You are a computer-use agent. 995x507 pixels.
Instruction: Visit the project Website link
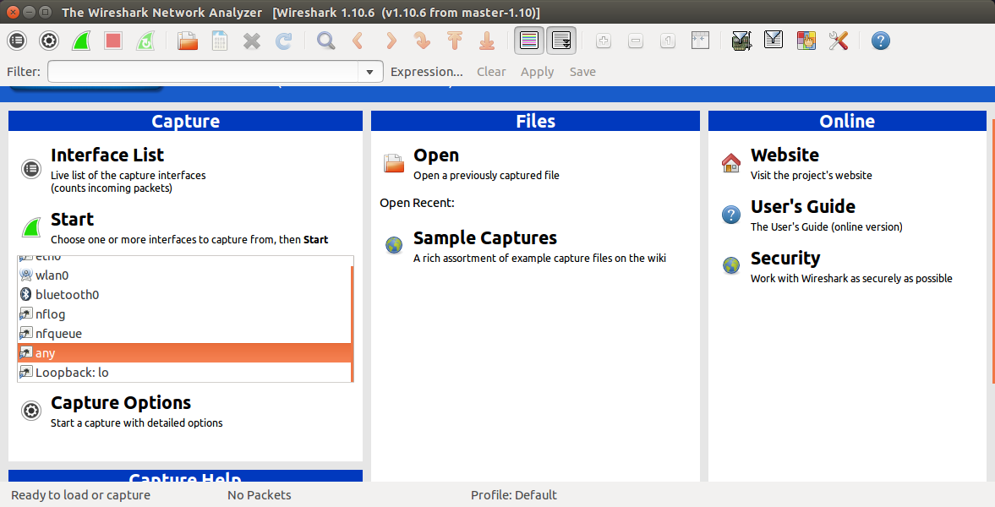coord(785,155)
